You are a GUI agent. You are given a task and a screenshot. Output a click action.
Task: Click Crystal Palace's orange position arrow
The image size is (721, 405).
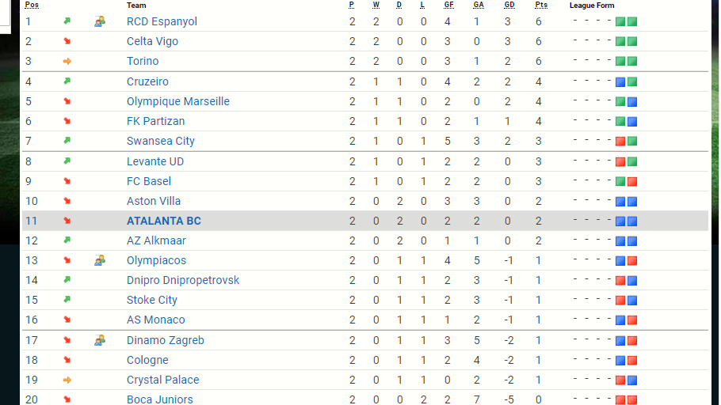point(67,380)
